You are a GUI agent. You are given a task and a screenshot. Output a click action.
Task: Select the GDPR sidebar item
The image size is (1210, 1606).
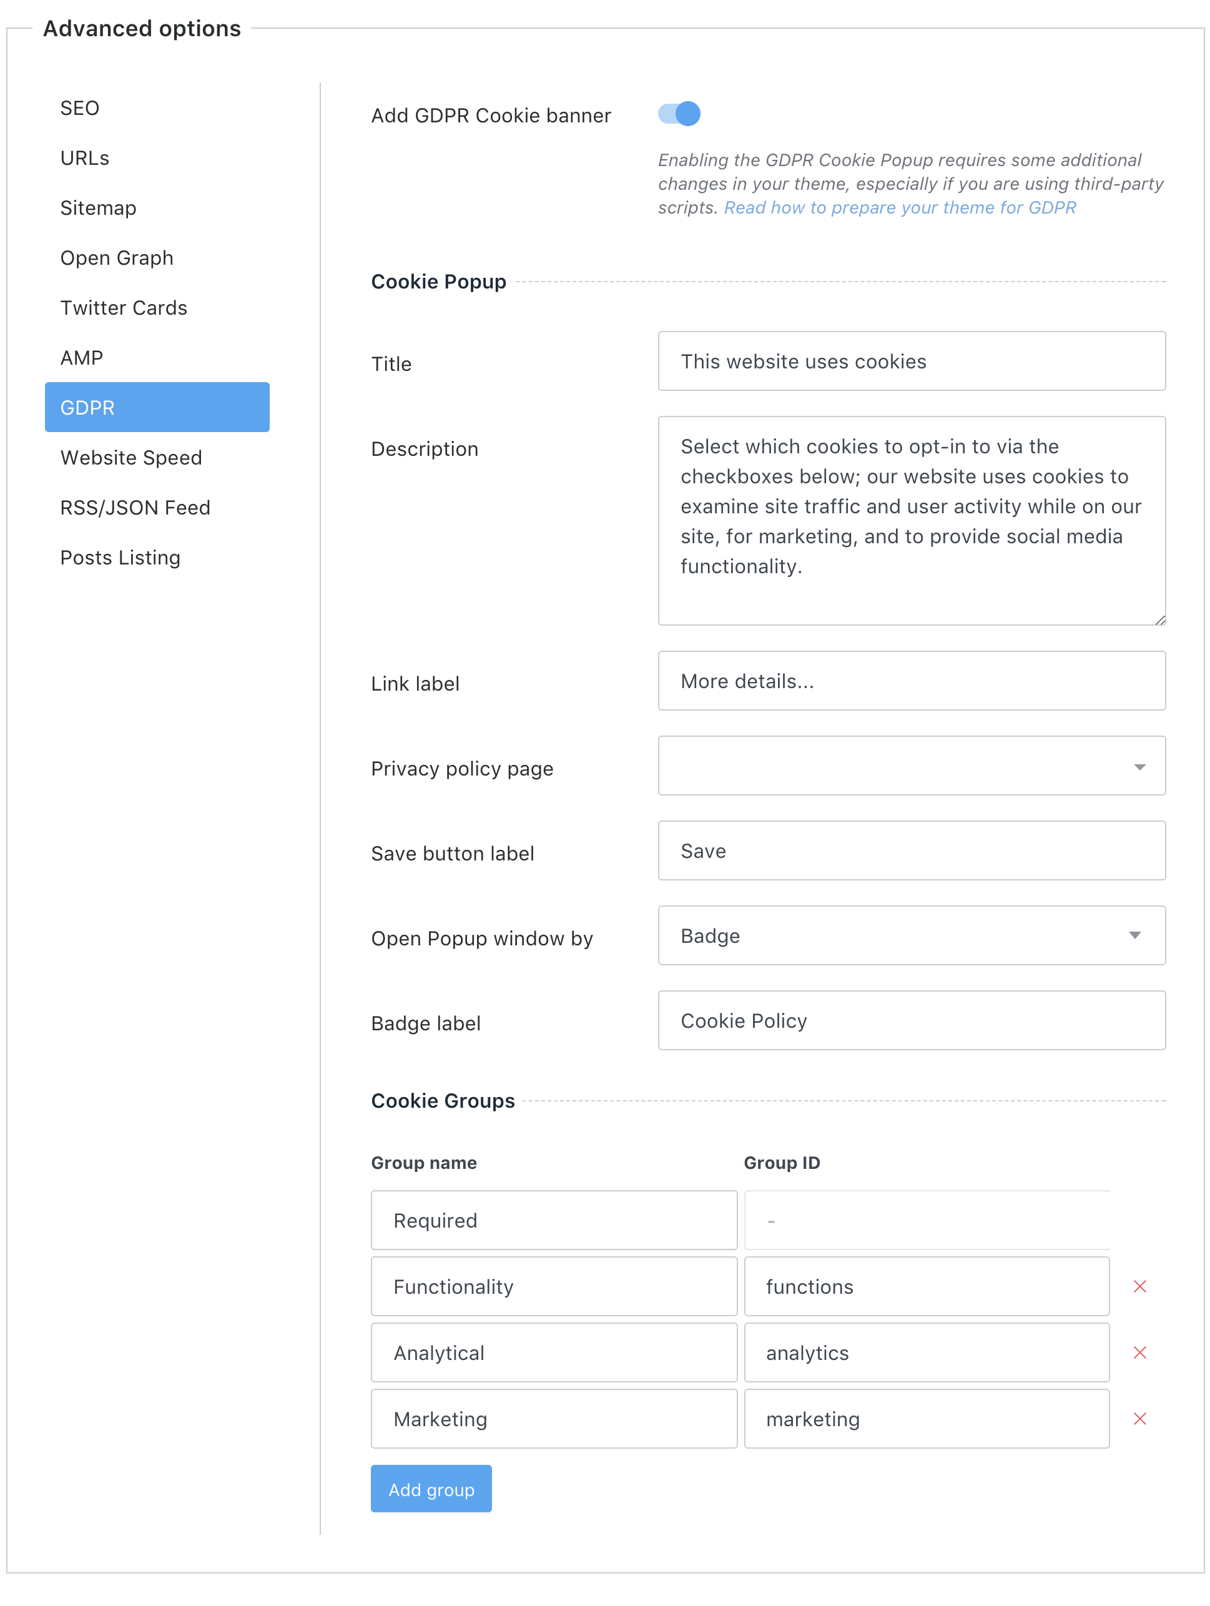pos(87,407)
